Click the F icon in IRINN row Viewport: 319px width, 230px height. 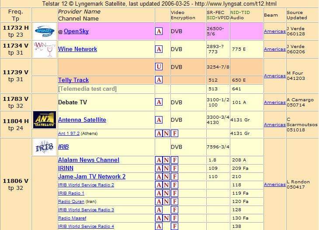(x=174, y=168)
